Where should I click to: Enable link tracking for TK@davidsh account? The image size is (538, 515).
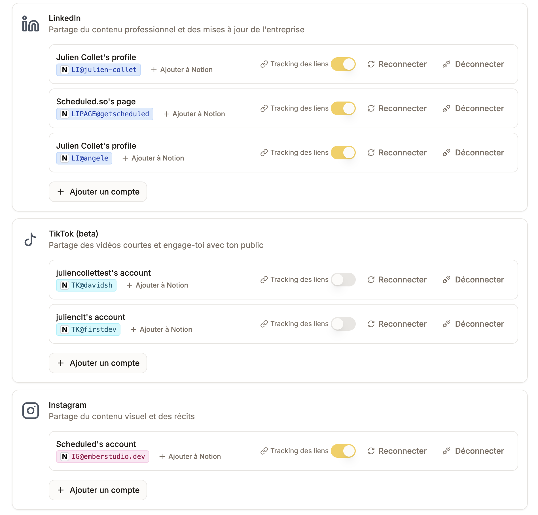[343, 280]
